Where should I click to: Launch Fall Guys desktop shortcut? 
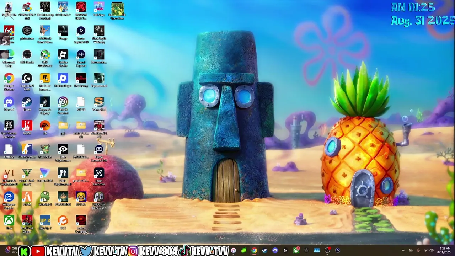pos(99,10)
